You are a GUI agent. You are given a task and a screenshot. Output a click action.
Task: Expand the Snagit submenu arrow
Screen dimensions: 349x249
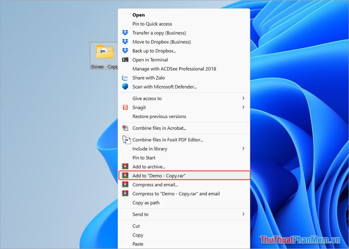[243, 107]
